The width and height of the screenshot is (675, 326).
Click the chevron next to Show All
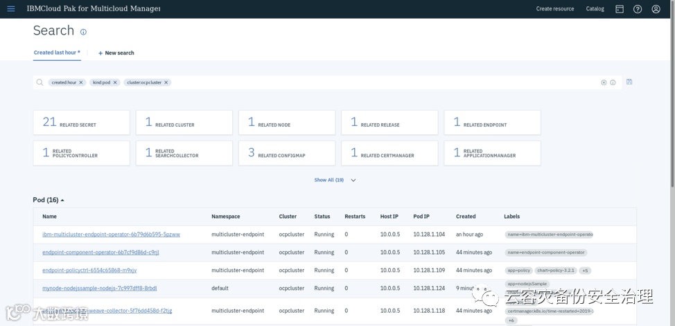353,180
